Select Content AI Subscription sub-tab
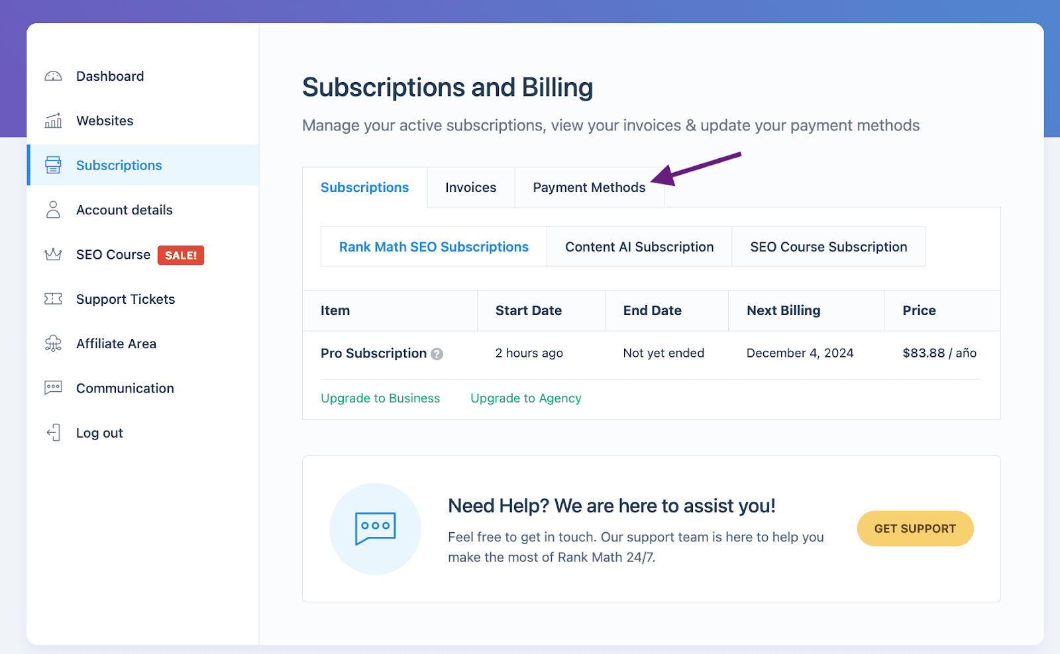This screenshot has width=1060, height=654. pyautogui.click(x=639, y=247)
